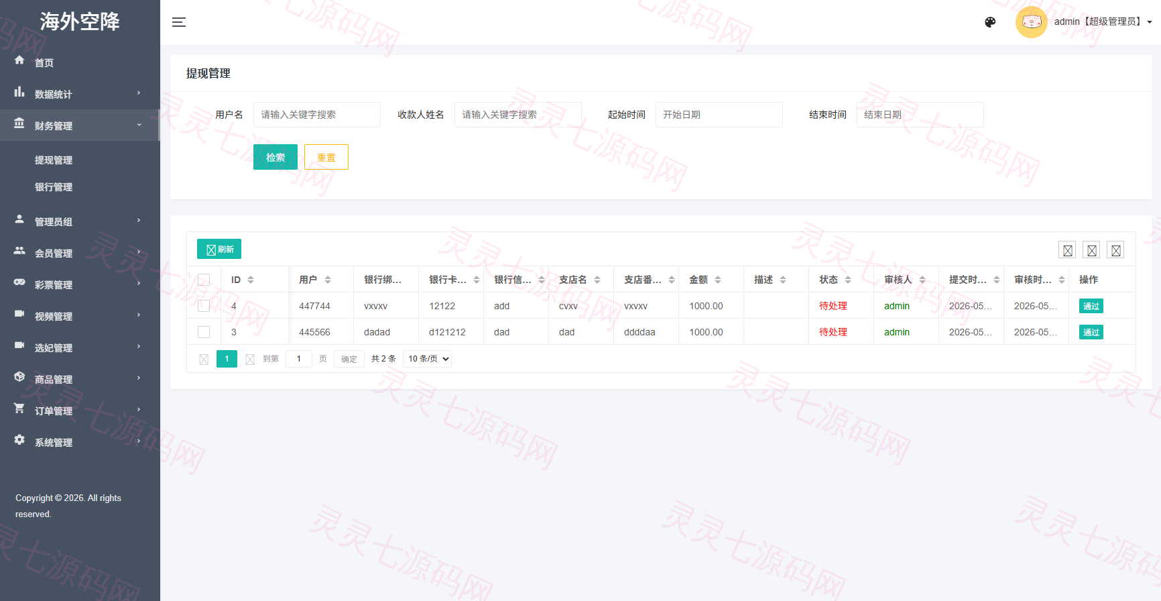Click the 刷新 refresh button

coord(219,249)
